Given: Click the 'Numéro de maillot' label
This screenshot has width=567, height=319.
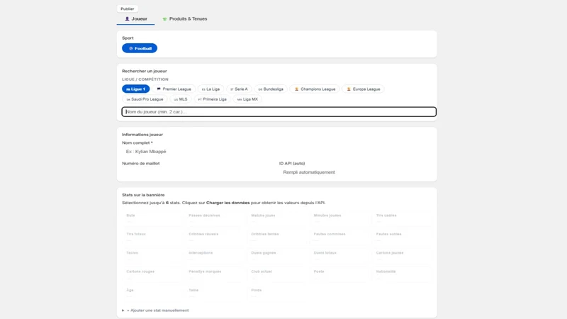Looking at the screenshot, I should pyautogui.click(x=140, y=164).
